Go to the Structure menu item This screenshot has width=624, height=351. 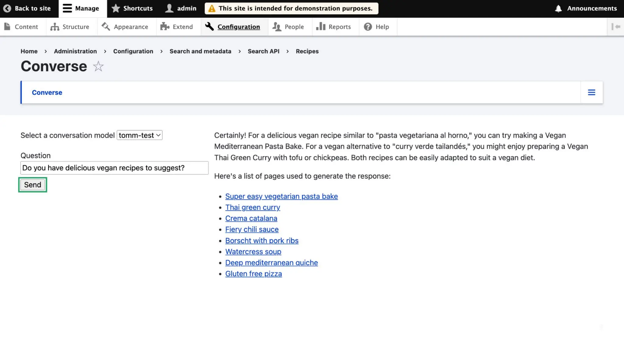point(70,27)
